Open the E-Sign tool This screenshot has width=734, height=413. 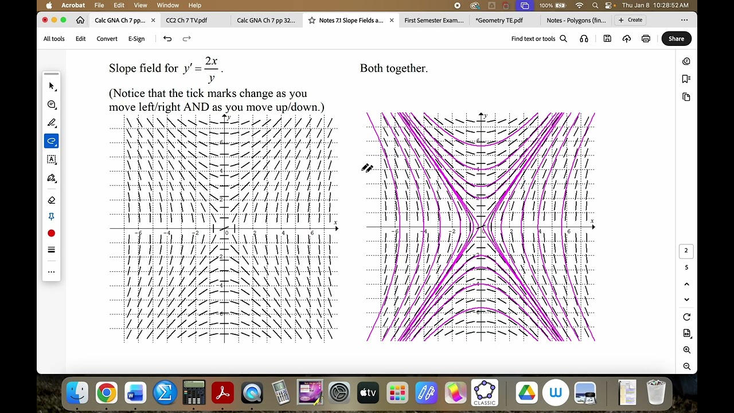click(x=136, y=38)
